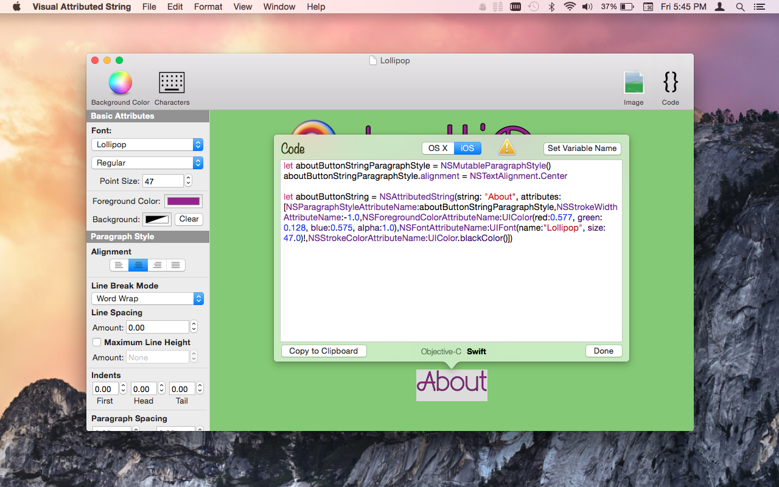Open the File menu
The image size is (779, 487).
pos(149,7)
